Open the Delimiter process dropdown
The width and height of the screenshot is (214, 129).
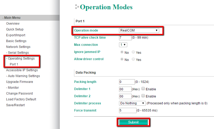[x=132, y=103]
